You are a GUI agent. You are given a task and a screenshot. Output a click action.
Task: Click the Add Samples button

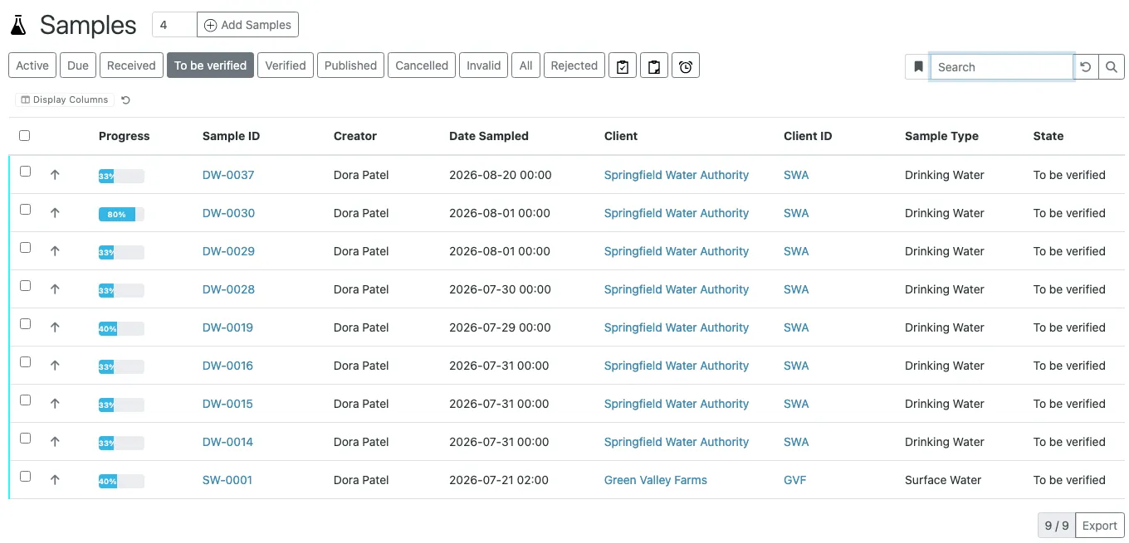(247, 25)
